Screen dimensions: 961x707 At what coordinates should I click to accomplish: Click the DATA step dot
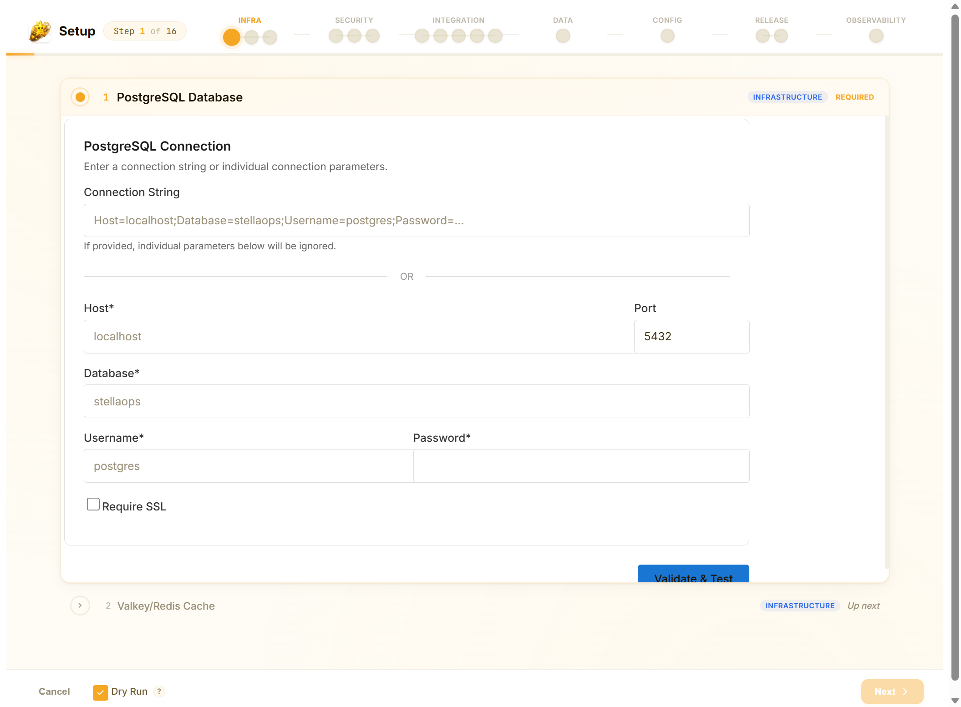pyautogui.click(x=563, y=35)
